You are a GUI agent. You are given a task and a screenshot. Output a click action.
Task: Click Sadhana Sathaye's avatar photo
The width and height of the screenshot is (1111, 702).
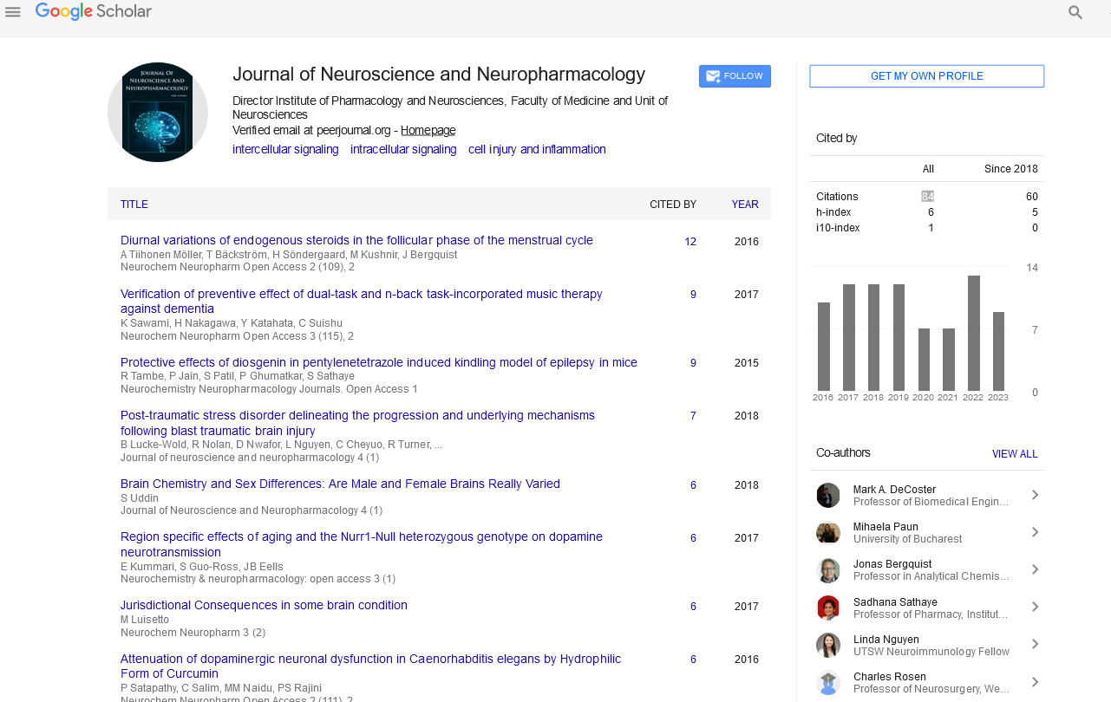click(828, 608)
